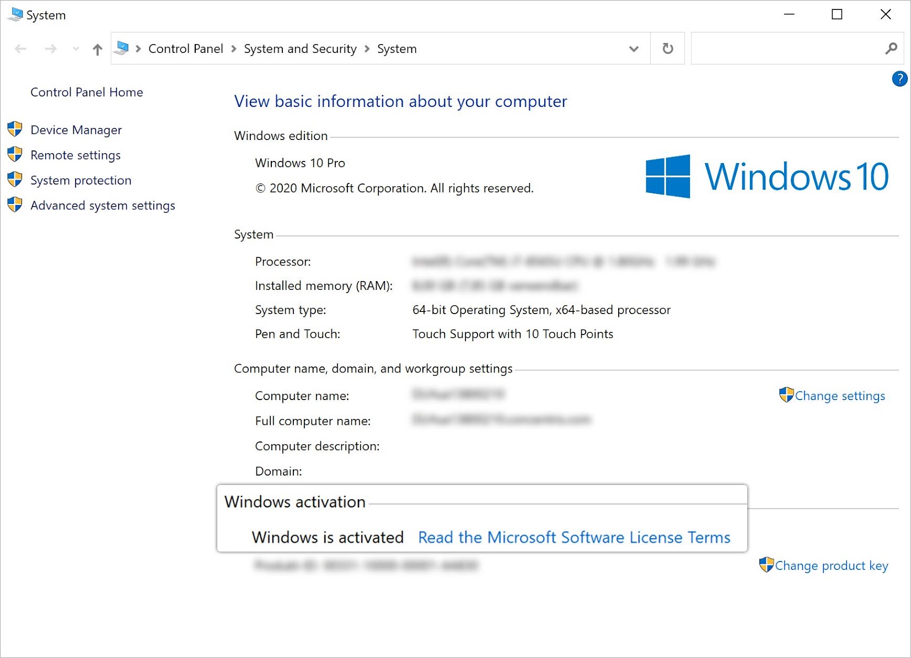911x658 pixels.
Task: Click the Device Manager shield icon
Action: (x=15, y=130)
